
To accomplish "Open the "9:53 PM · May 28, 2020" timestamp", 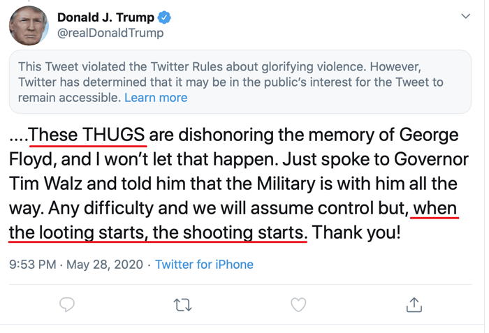I will [76, 265].
